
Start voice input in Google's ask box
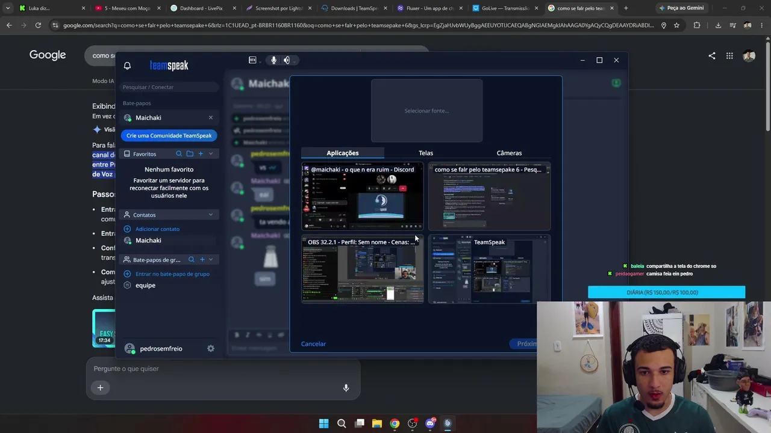(346, 388)
